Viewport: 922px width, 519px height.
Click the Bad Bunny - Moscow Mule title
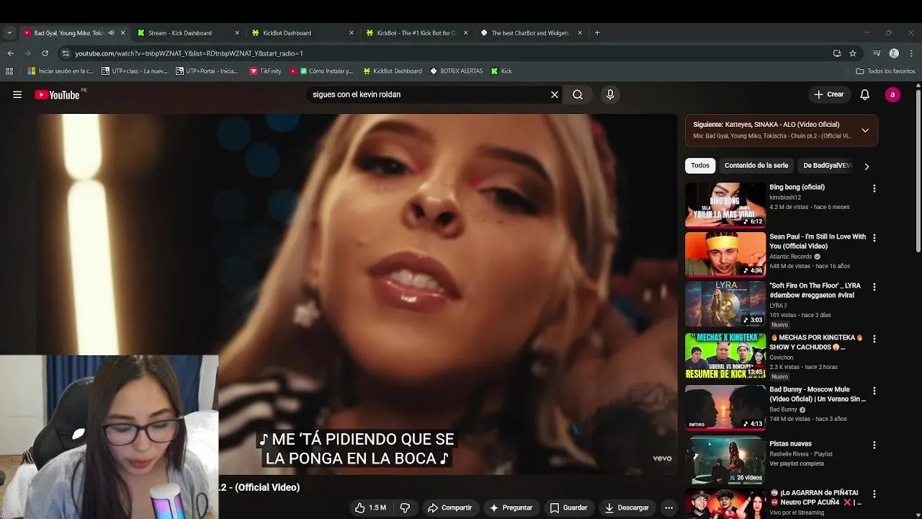tap(818, 394)
